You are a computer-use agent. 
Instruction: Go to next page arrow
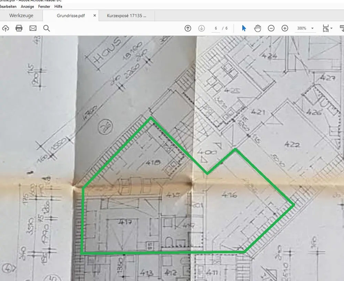pyautogui.click(x=202, y=28)
